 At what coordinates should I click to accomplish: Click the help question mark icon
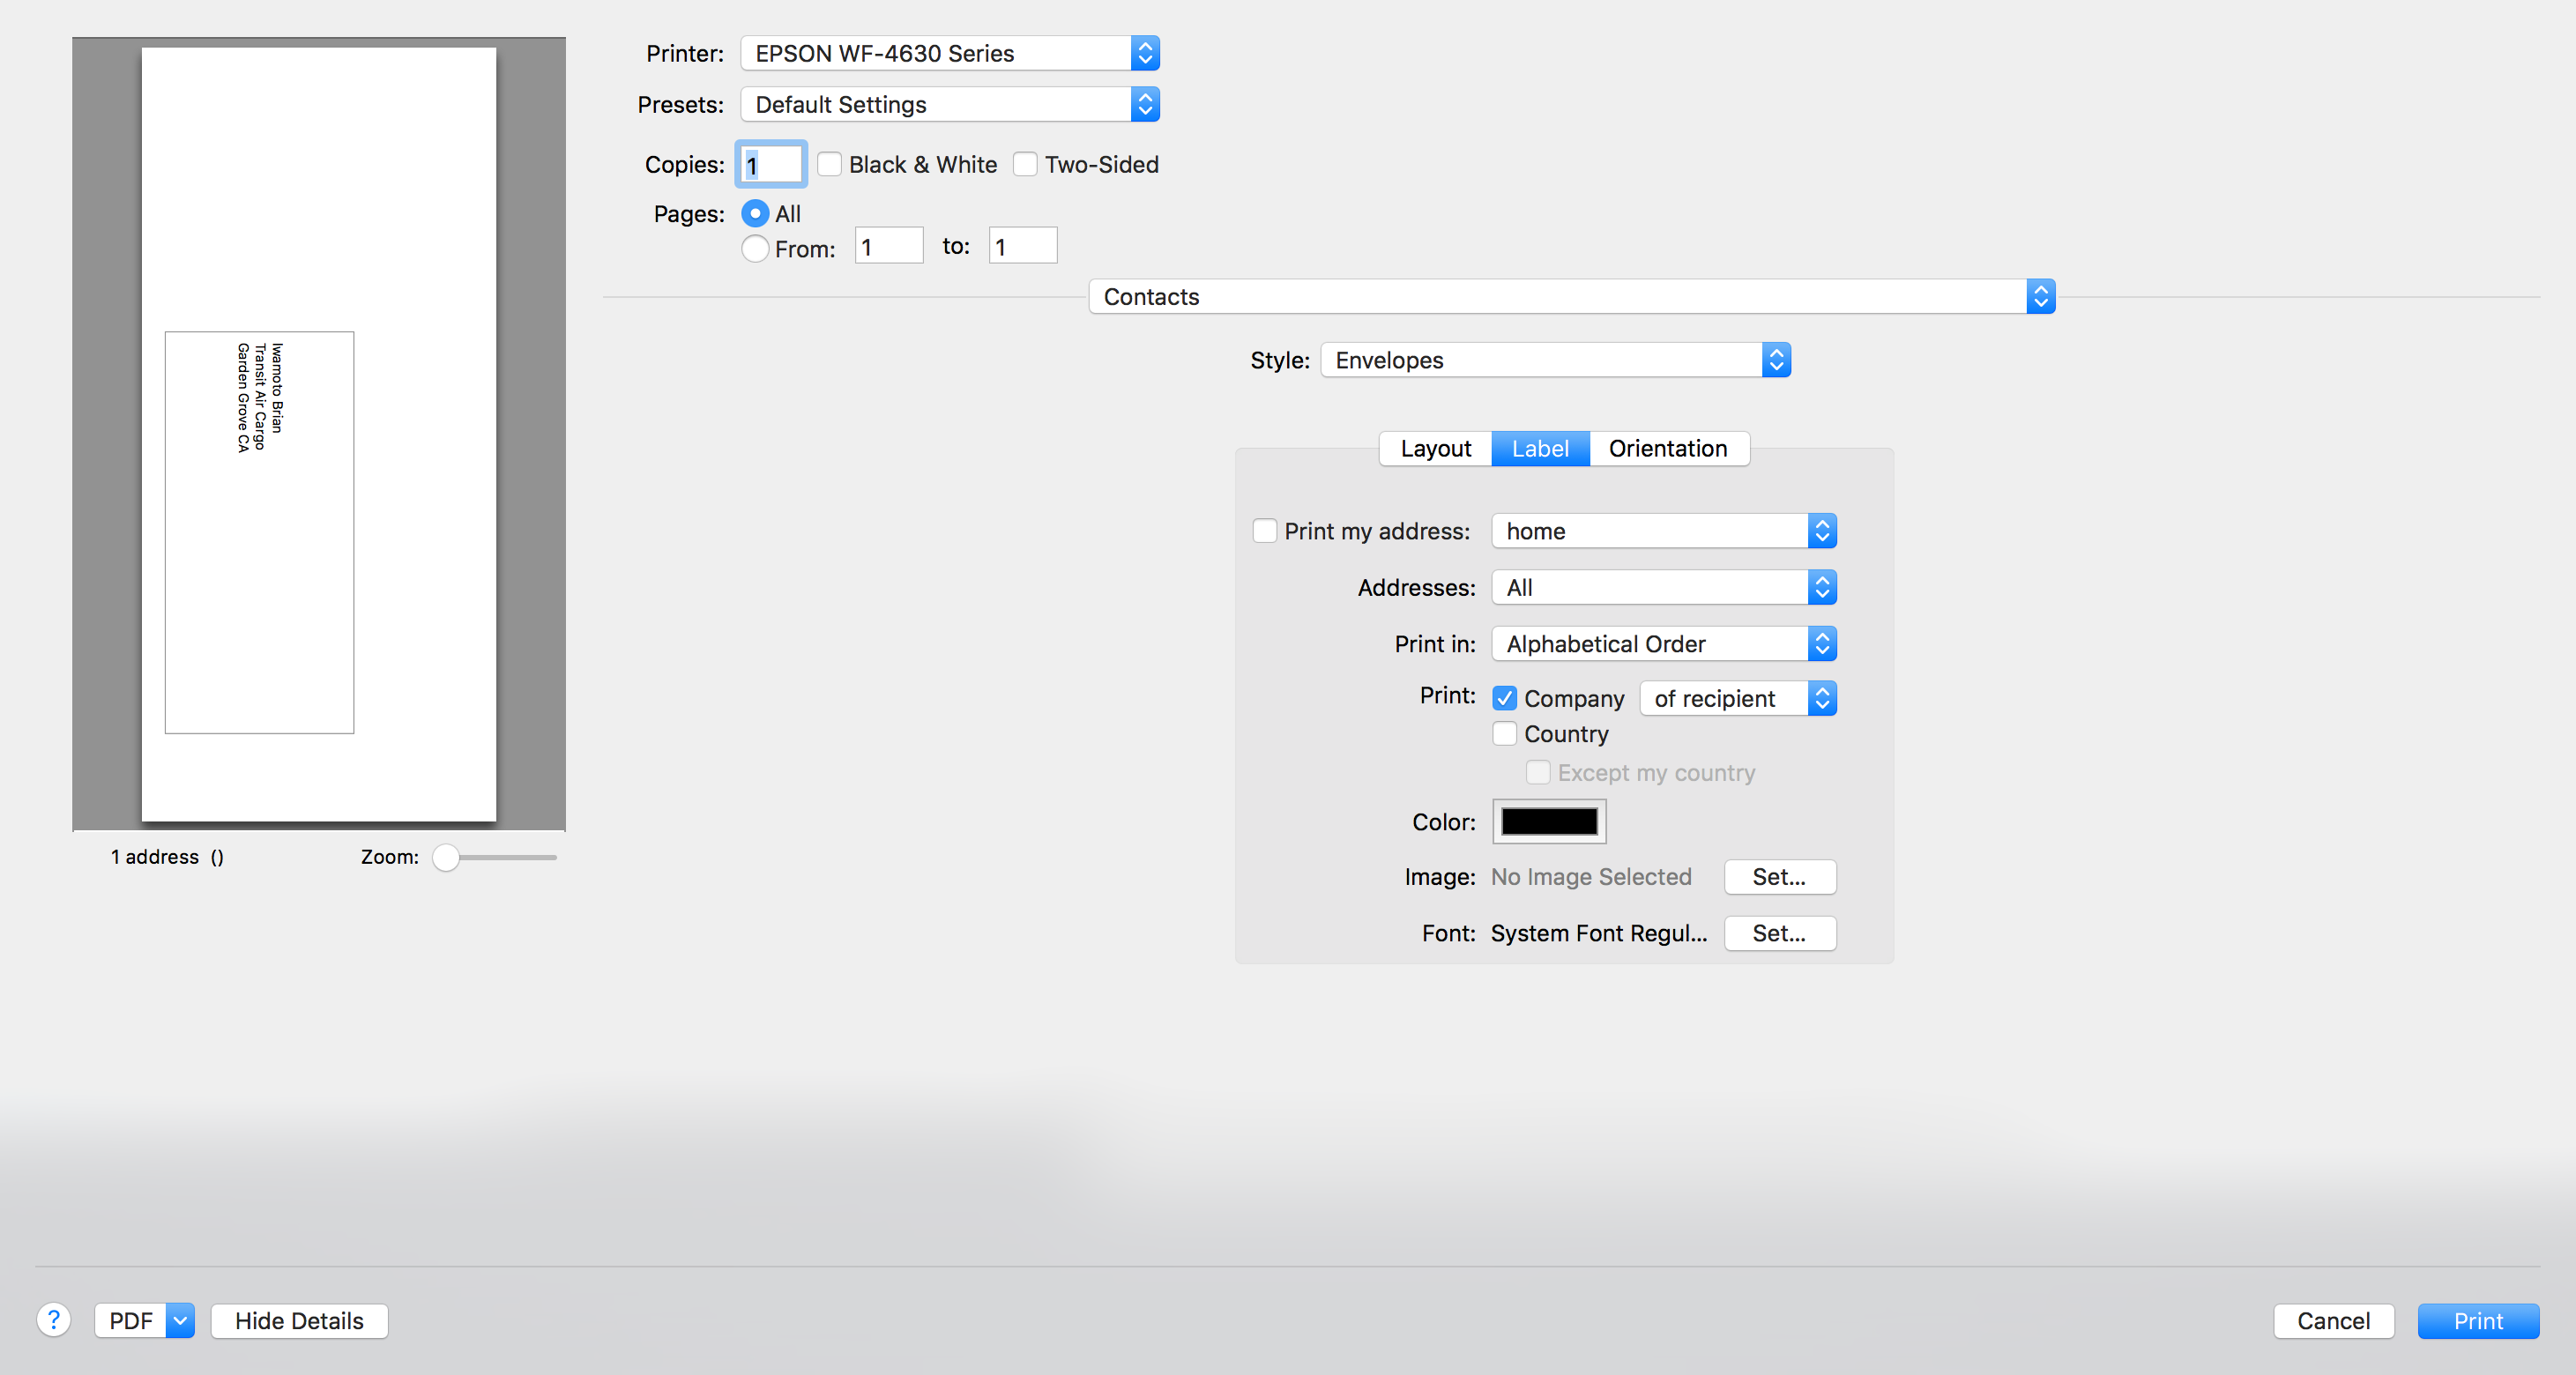tap(54, 1320)
